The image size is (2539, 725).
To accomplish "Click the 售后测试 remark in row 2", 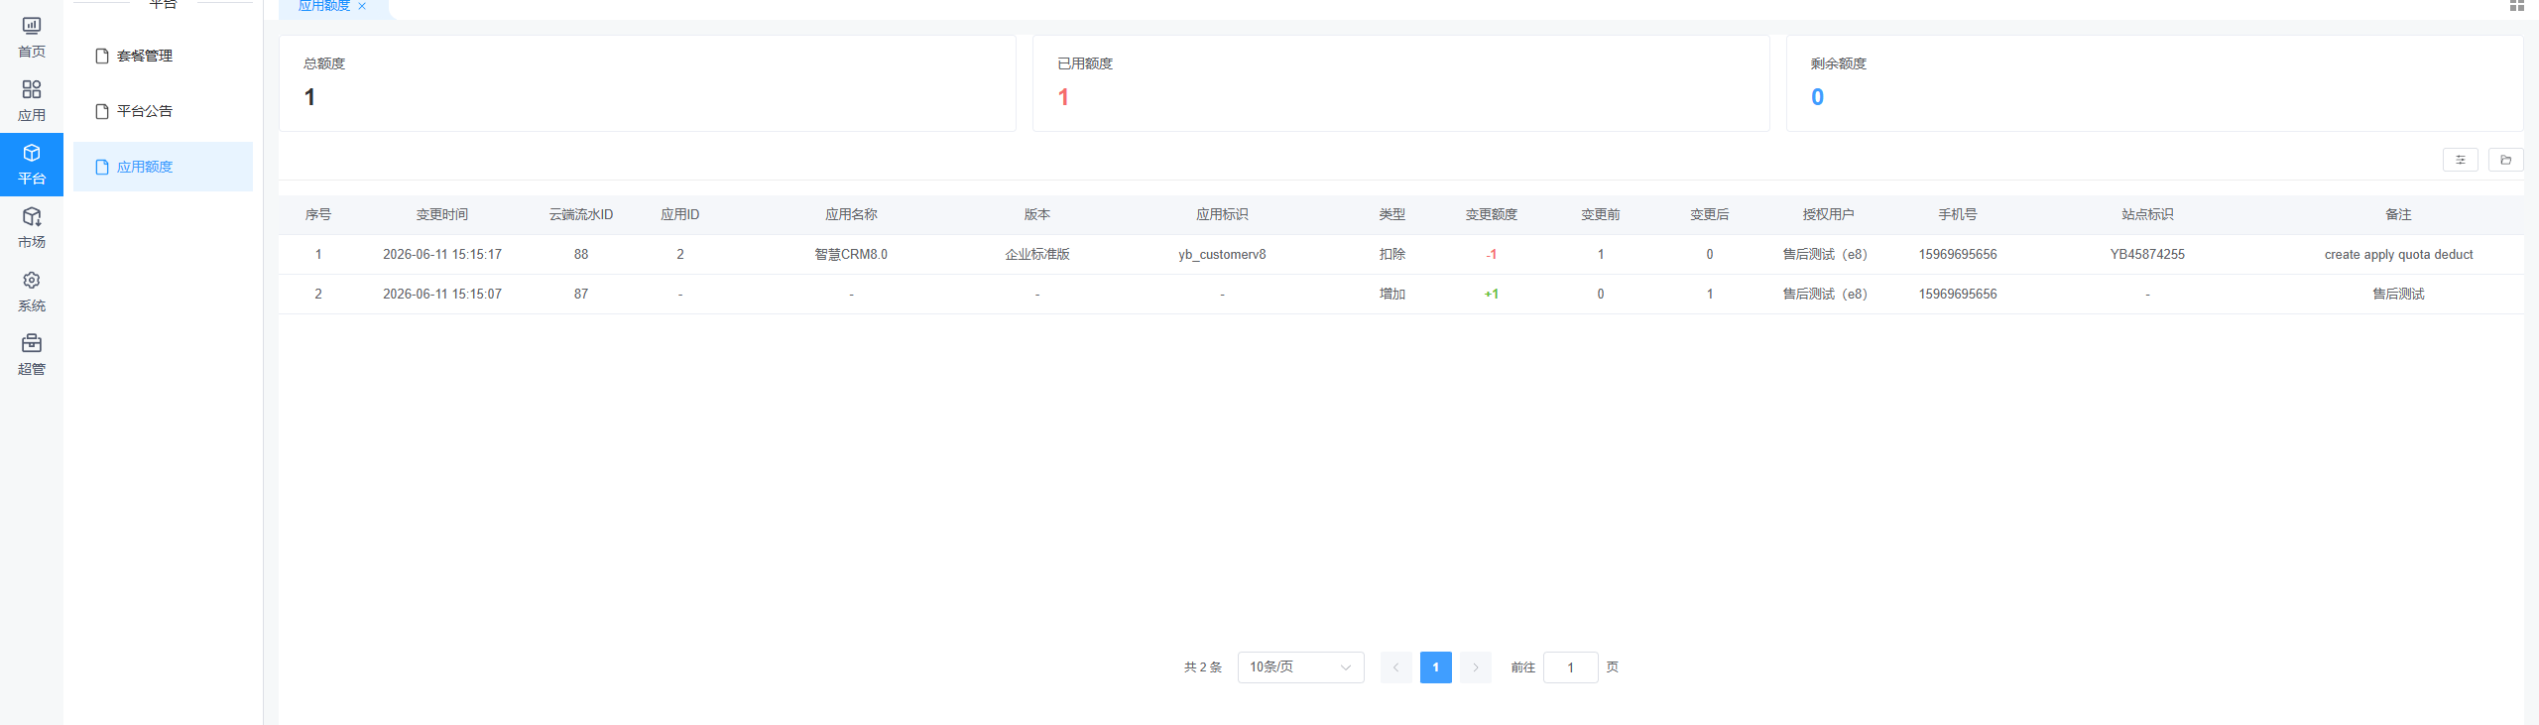I will [2398, 295].
